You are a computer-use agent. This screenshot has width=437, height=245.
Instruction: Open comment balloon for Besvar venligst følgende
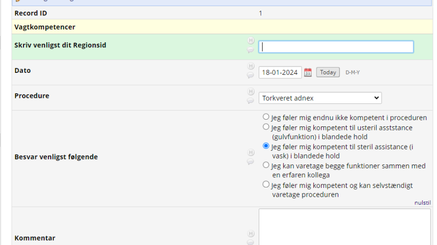[x=250, y=161]
